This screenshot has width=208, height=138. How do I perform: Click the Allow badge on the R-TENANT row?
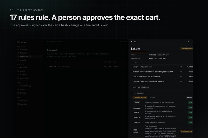click(x=190, y=102)
